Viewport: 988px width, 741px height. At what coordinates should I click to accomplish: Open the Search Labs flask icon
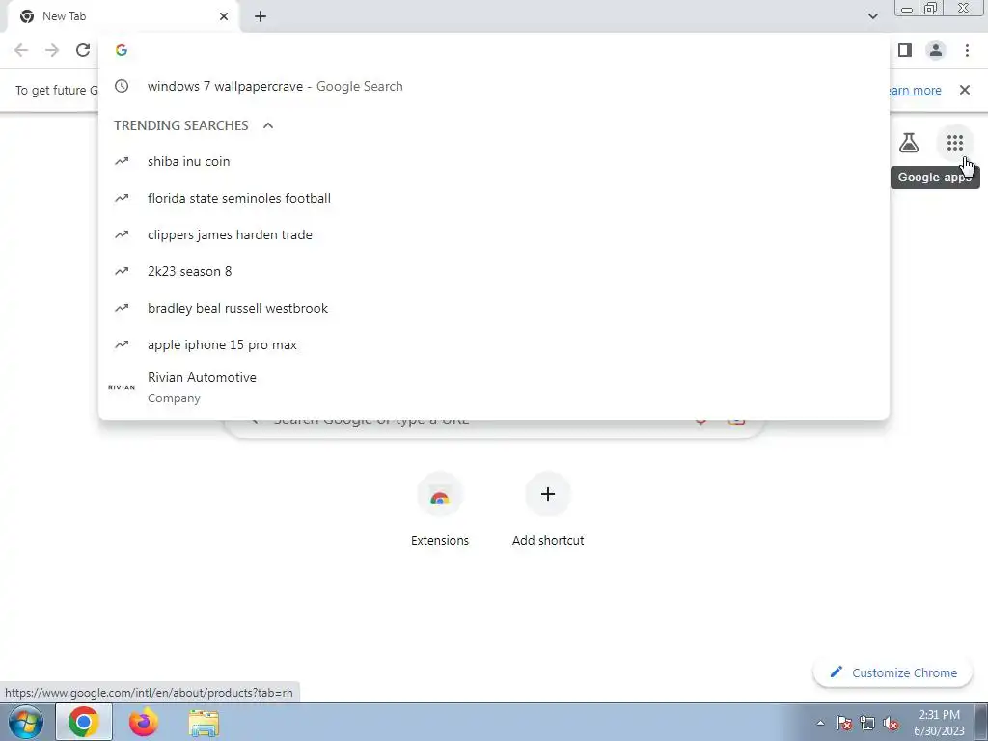point(908,143)
